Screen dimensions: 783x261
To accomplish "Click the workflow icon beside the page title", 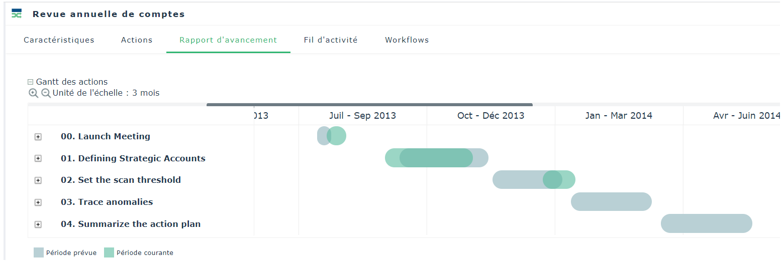I will 17,14.
